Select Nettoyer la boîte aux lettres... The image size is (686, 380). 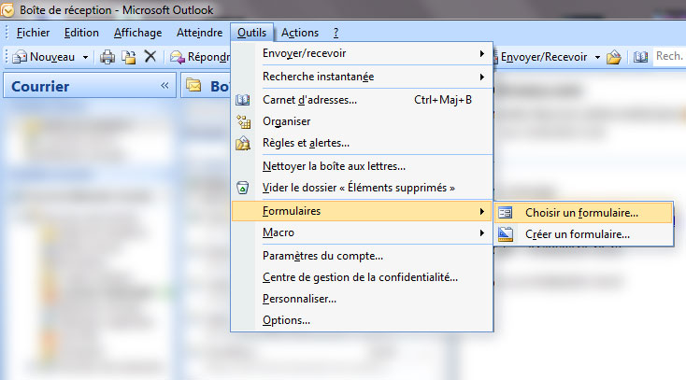(x=362, y=166)
